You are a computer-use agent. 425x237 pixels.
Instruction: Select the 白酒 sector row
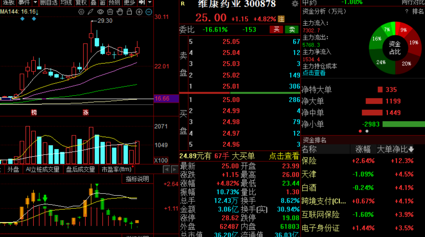363,188
